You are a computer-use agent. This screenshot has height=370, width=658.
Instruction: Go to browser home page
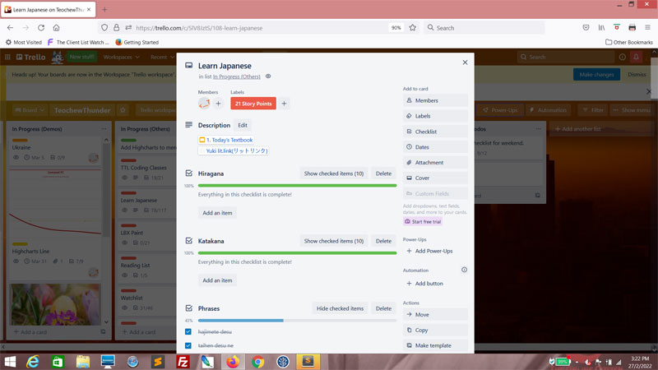pos(56,28)
